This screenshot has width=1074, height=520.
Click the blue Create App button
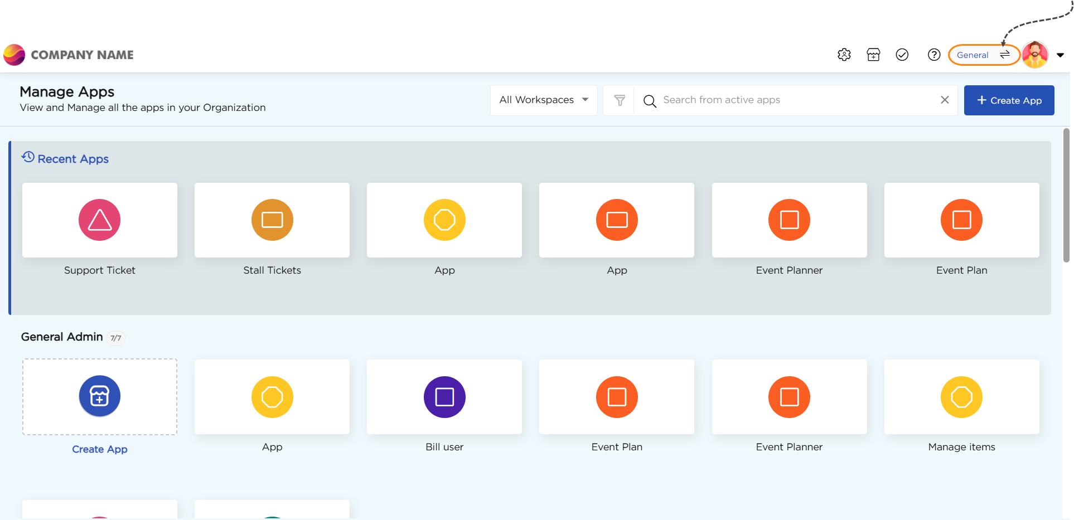coord(1008,100)
